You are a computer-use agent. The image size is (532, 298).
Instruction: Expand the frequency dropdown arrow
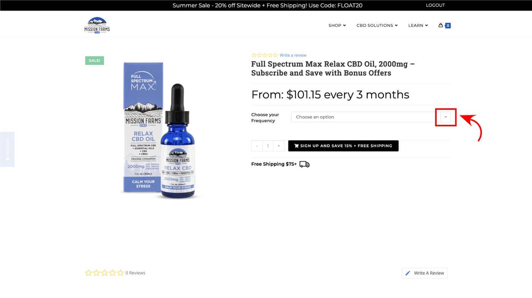click(x=446, y=117)
